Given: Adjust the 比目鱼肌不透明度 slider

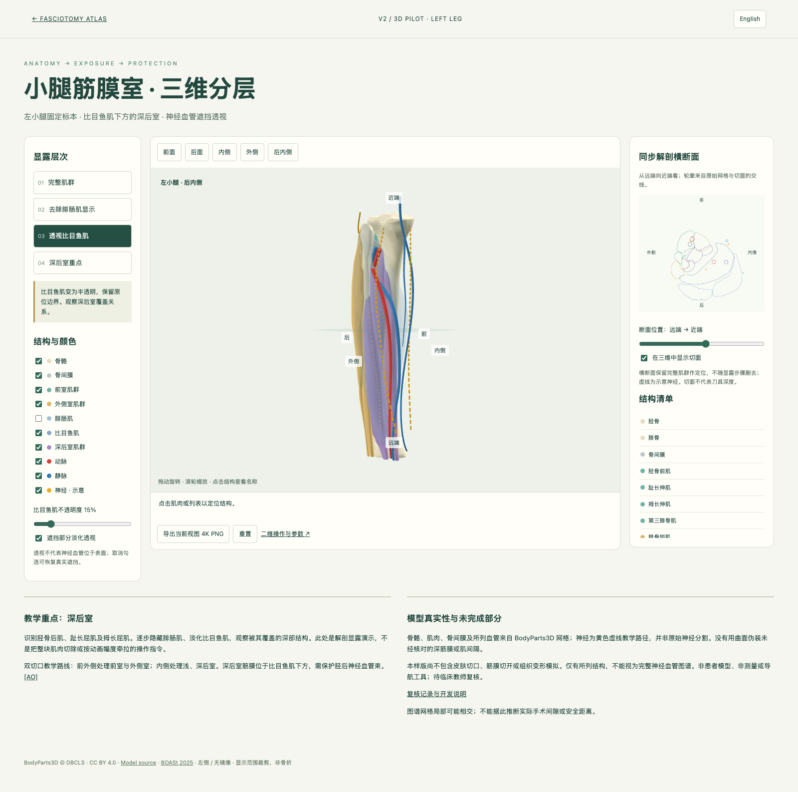Looking at the screenshot, I should point(82,524).
